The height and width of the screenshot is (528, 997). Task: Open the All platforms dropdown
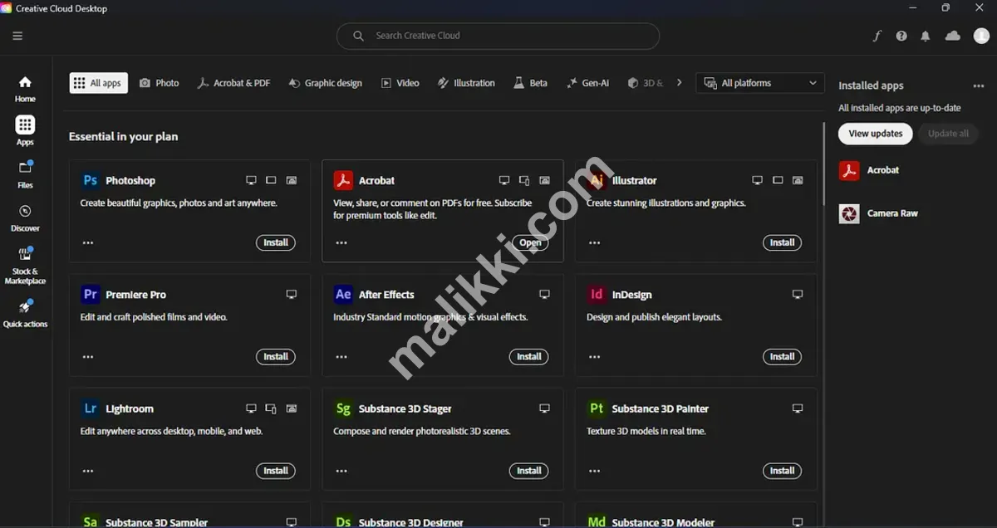click(x=760, y=83)
